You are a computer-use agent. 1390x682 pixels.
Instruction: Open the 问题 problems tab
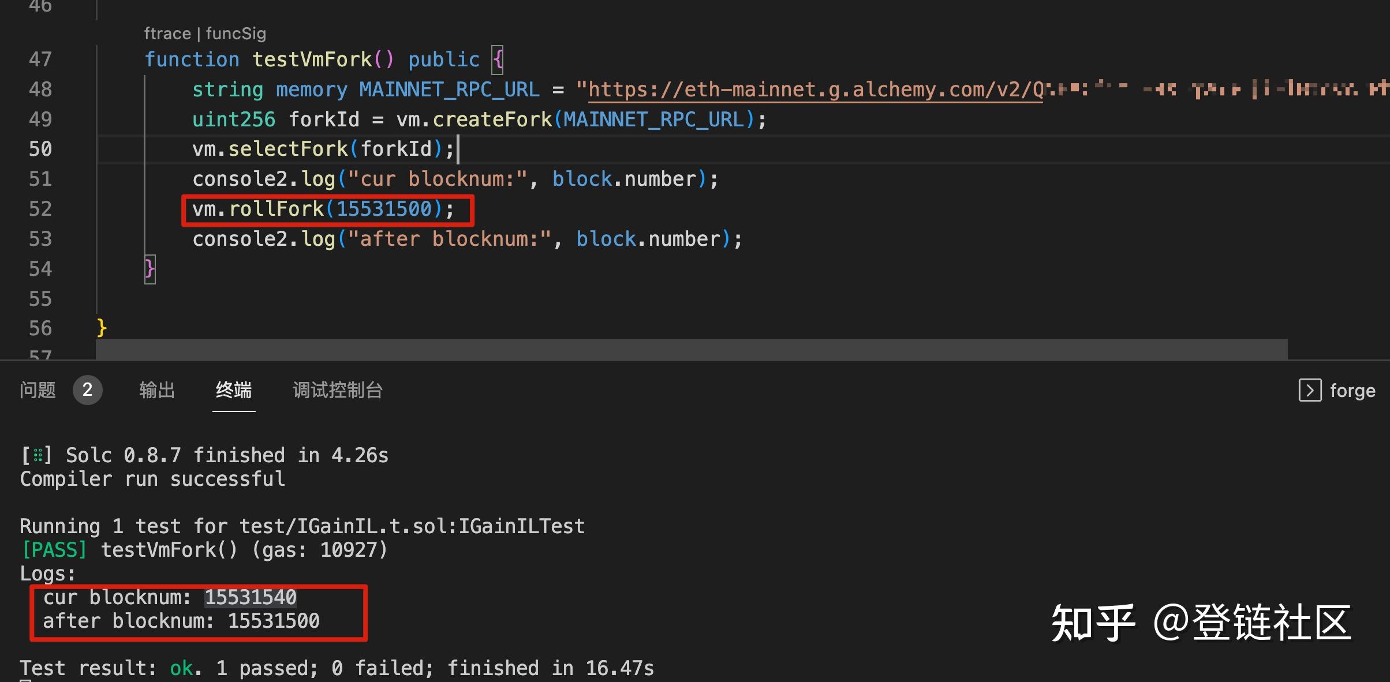point(38,390)
